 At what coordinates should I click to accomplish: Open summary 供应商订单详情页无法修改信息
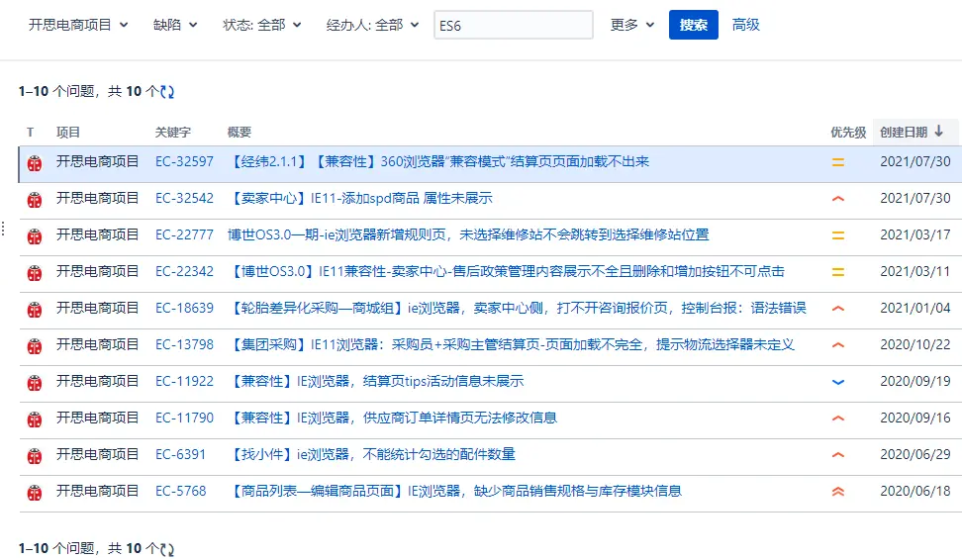point(393,418)
